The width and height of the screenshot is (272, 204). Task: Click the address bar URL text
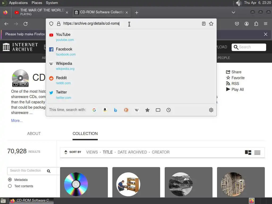[x=91, y=23]
